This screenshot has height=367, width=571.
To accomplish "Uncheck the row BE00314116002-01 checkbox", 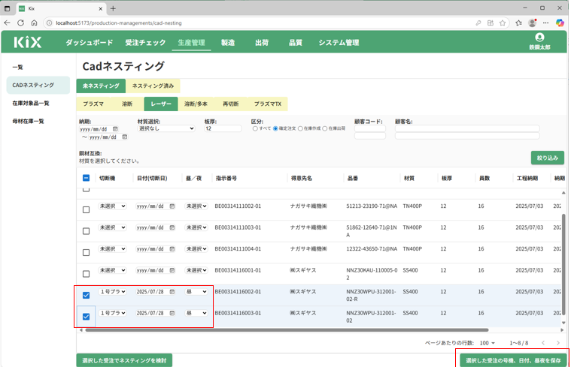I will click(x=86, y=295).
